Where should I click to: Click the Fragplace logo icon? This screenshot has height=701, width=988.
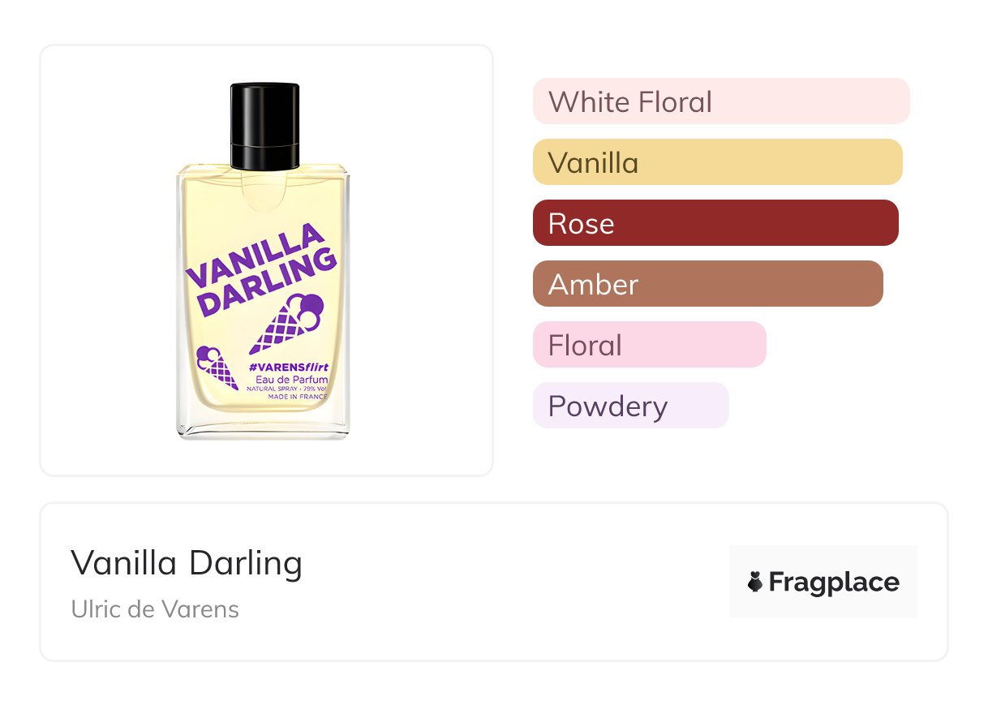pyautogui.click(x=755, y=582)
